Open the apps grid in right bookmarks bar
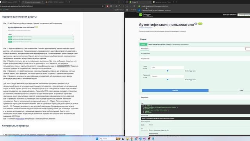Screen dimensions: 250x141 127,10
